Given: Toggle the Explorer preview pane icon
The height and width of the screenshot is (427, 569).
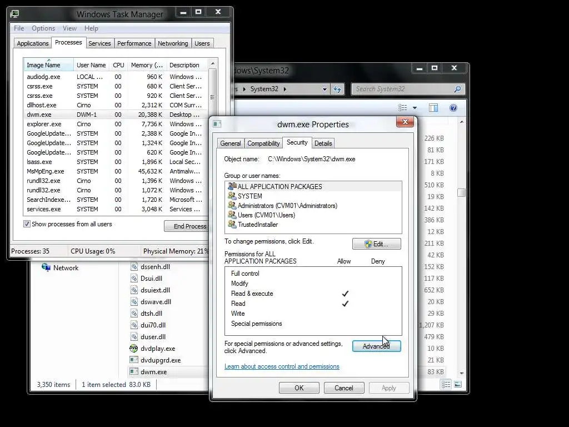Looking at the screenshot, I should 433,107.
